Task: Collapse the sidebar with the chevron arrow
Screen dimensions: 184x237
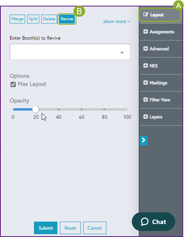Action: coord(144,141)
